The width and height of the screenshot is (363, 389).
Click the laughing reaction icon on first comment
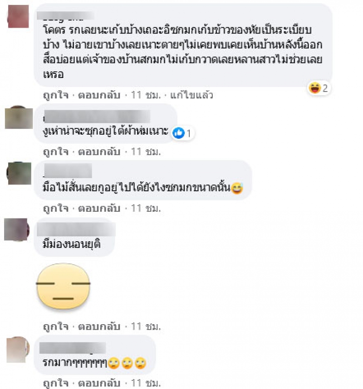point(314,88)
